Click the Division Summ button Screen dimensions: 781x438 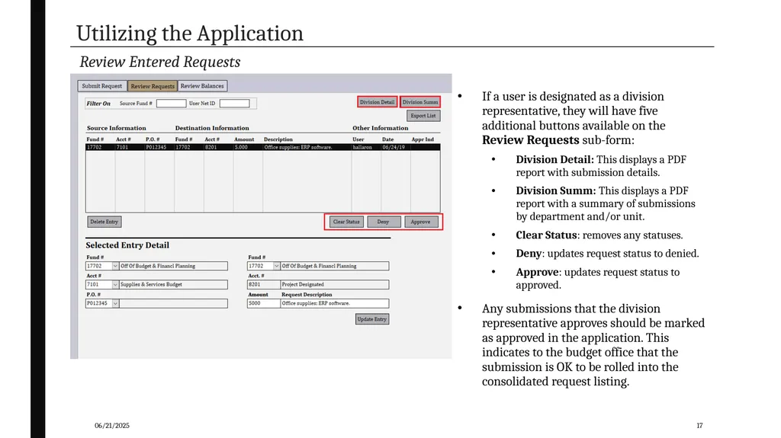420,102
